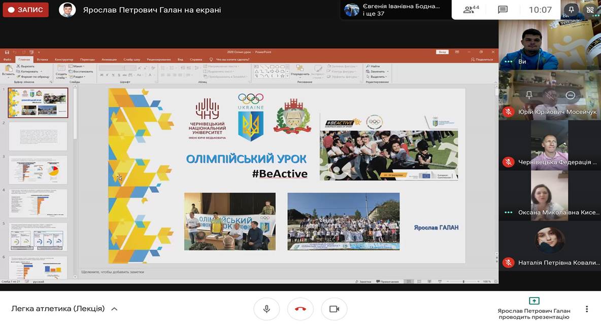Mute Юрій Юрійович Мосейчук's microphone in the tile overlay
601x327 pixels.
(550, 95)
